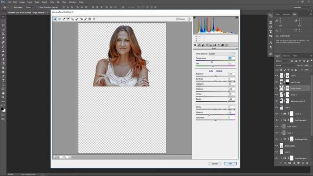
Task: Open the Detail panel icon in Camera Raw
Action: pos(203,45)
